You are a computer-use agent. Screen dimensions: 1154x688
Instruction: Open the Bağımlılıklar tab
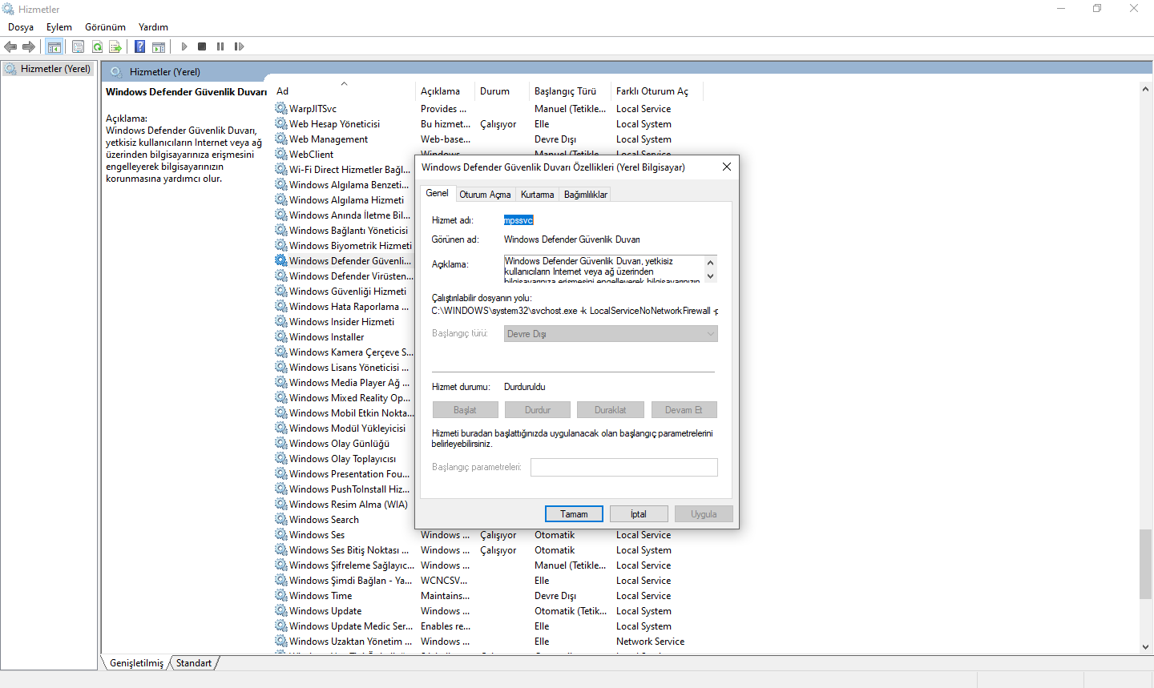click(x=586, y=195)
